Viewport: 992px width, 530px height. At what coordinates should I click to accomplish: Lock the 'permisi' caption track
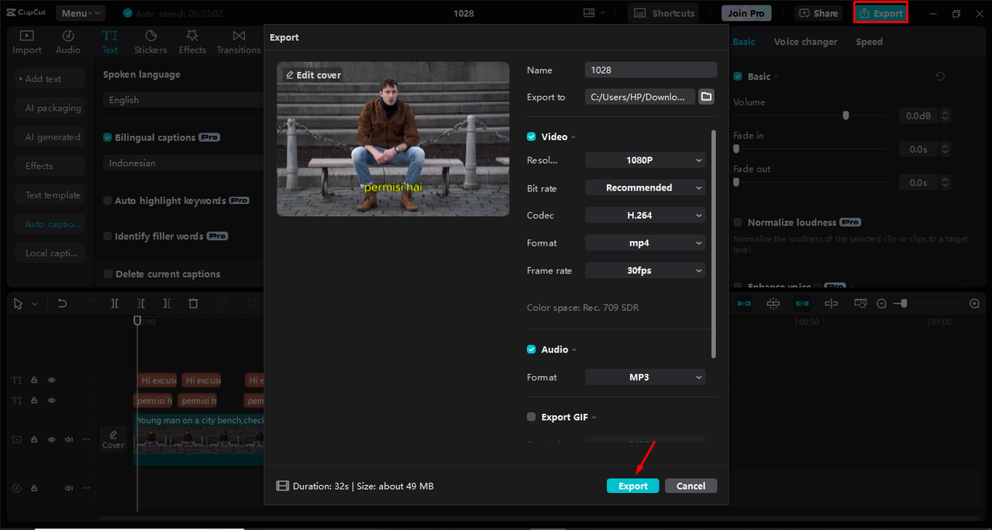[34, 401]
